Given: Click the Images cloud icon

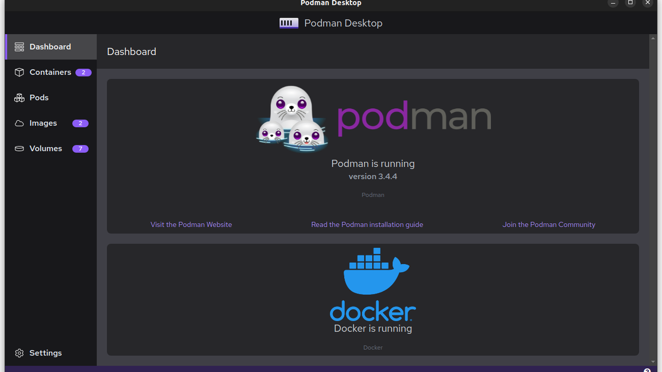Looking at the screenshot, I should click(18, 123).
